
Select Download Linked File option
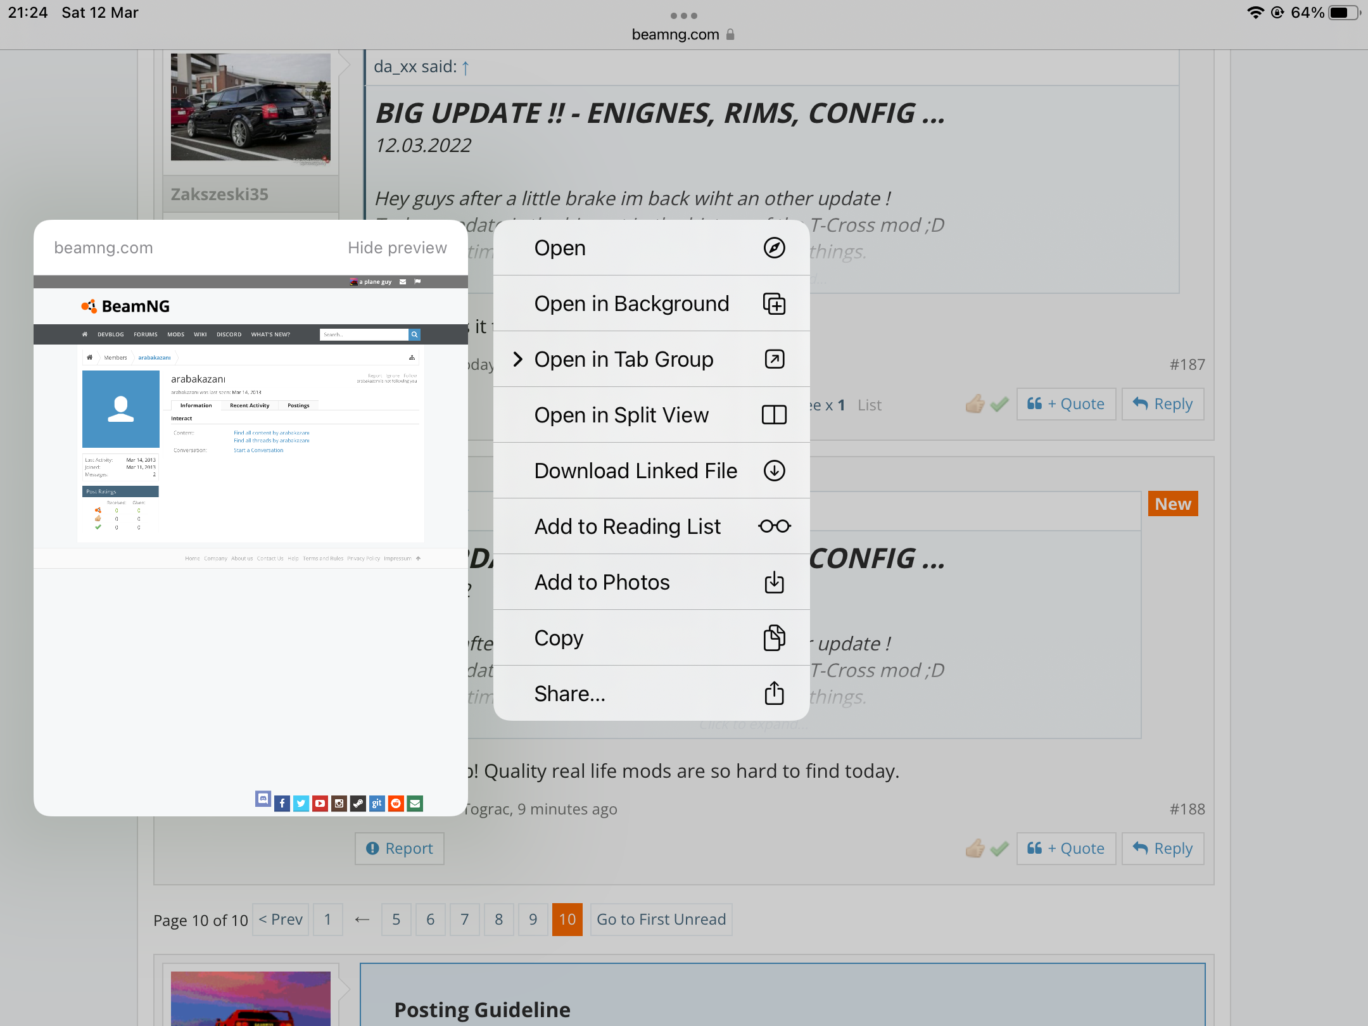coord(651,471)
